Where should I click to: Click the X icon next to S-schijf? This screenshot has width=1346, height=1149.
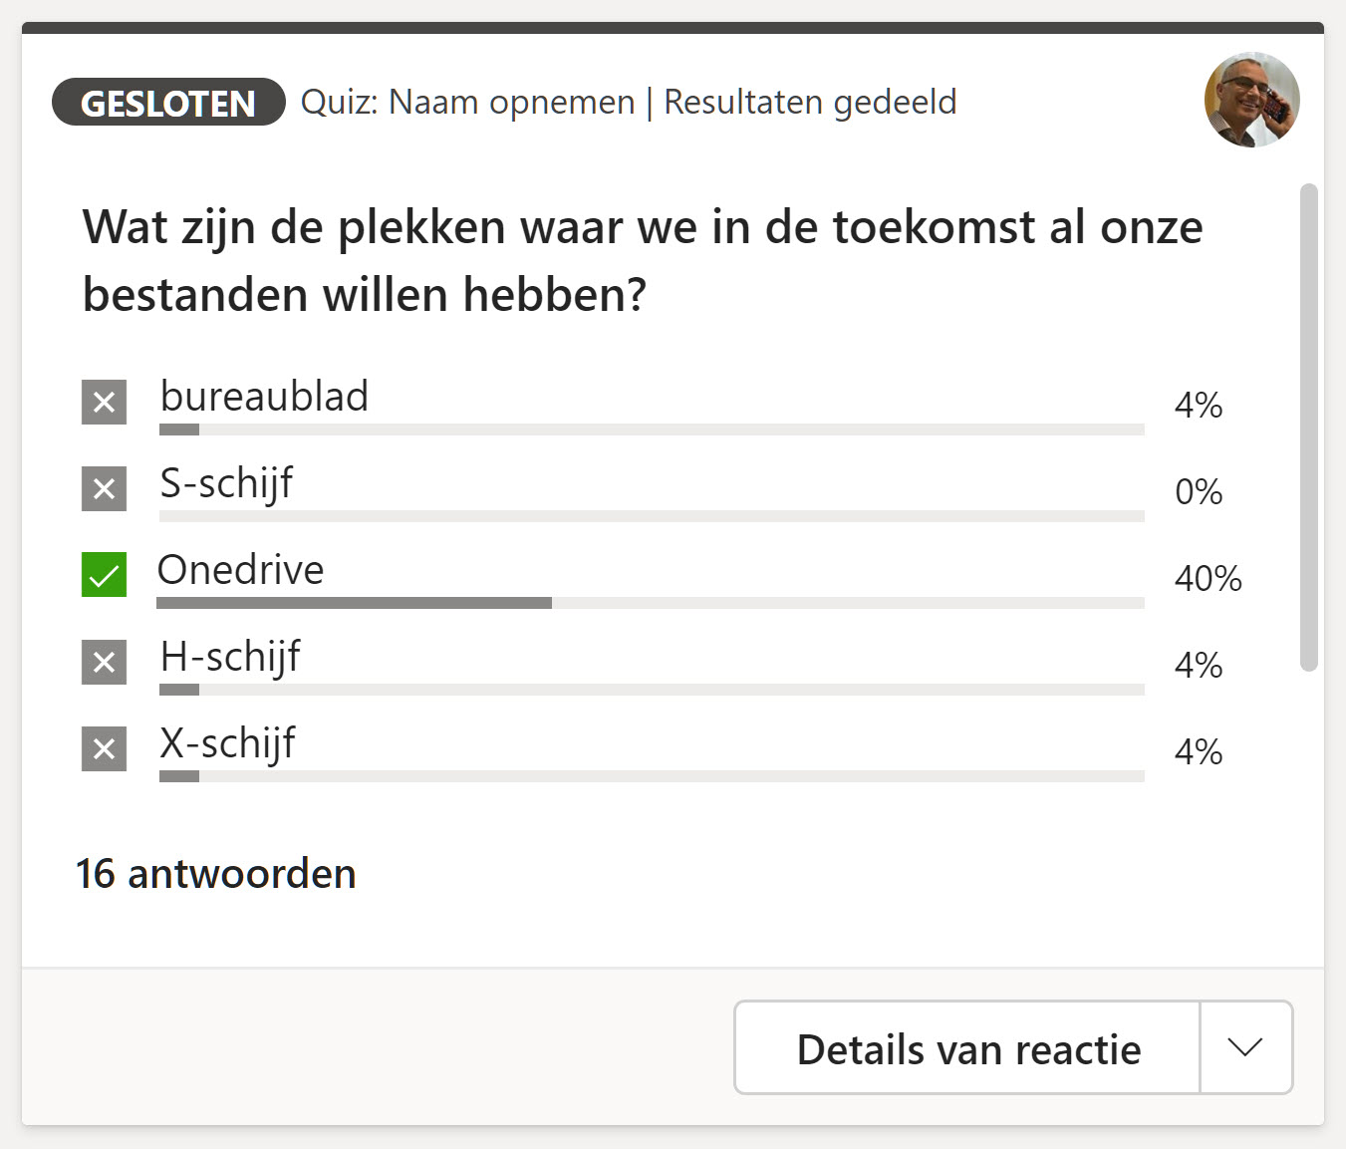click(x=103, y=489)
